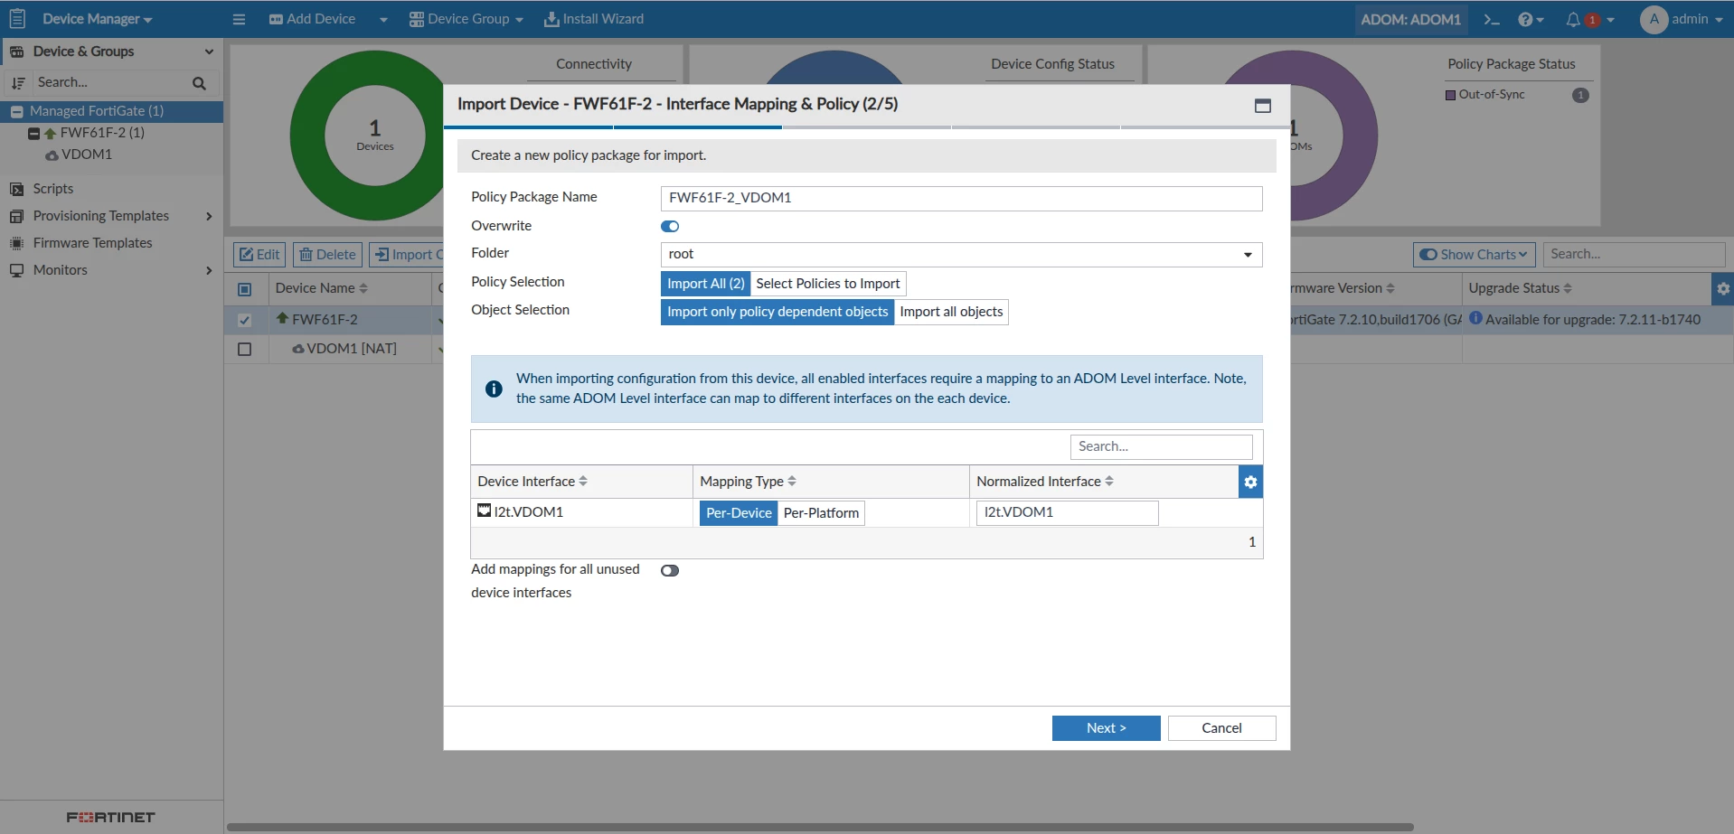Screen dimensions: 1734x834
Task: Select VDOM1 in the device tree
Action: (87, 155)
